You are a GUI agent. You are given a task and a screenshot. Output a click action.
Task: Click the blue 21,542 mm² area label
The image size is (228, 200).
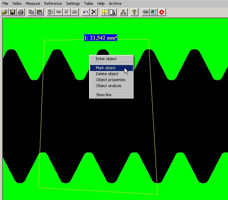pyautogui.click(x=101, y=37)
